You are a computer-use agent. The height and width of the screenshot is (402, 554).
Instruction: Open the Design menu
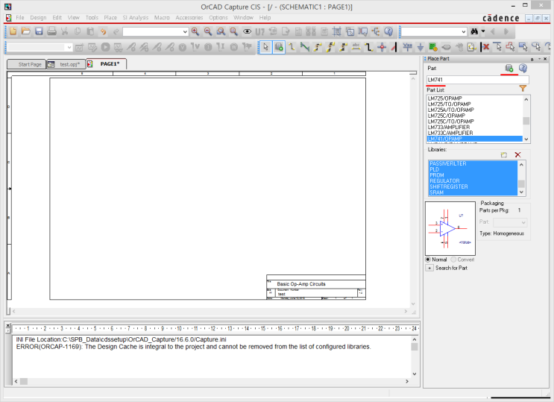point(38,17)
